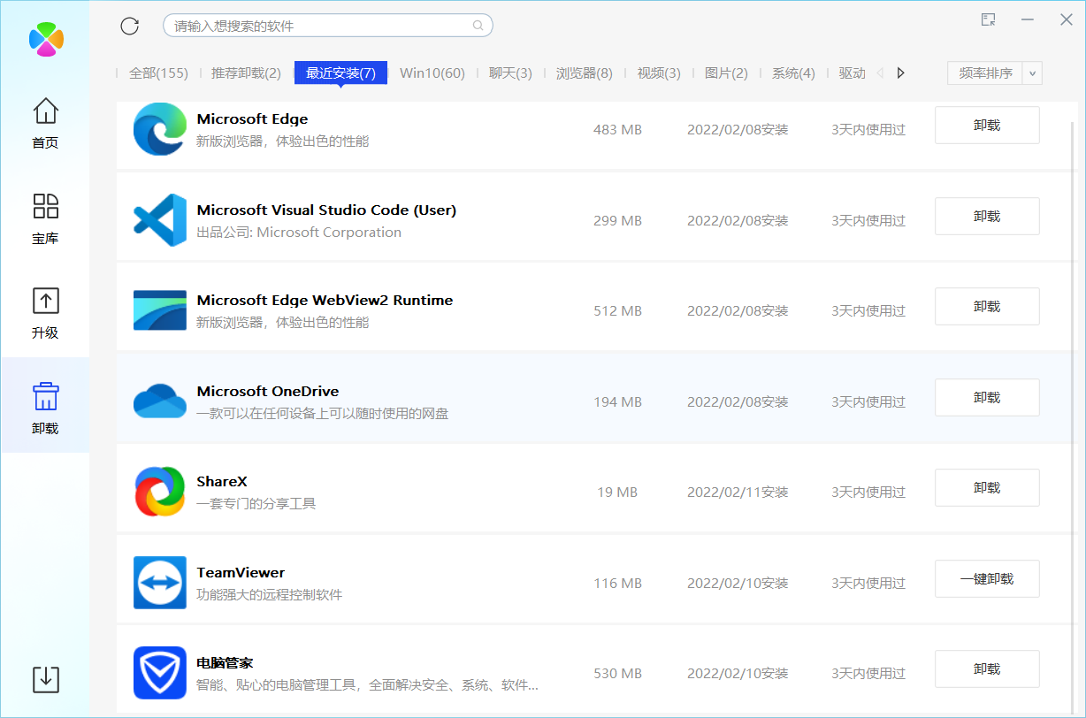Image resolution: width=1086 pixels, height=718 pixels.
Task: Click the Microsoft Edge name text
Action: click(252, 119)
